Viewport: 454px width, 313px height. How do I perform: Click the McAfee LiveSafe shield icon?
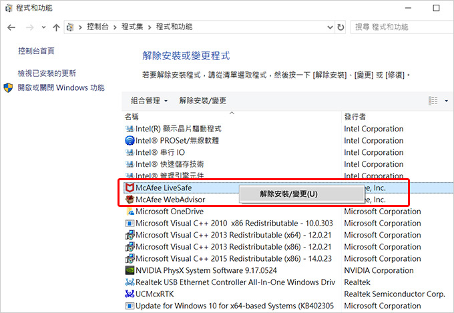coord(130,188)
